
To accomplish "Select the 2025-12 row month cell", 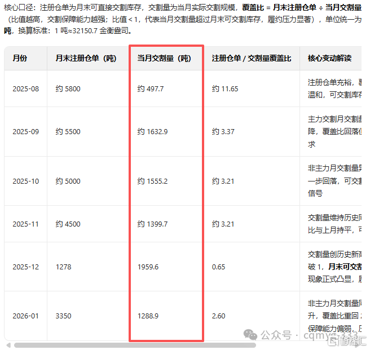I will click(26, 267).
